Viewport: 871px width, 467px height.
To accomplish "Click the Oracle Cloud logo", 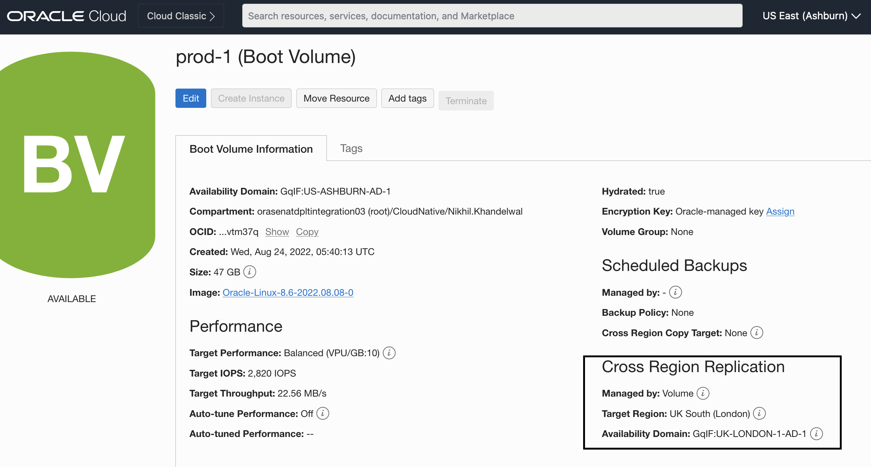I will tap(66, 16).
